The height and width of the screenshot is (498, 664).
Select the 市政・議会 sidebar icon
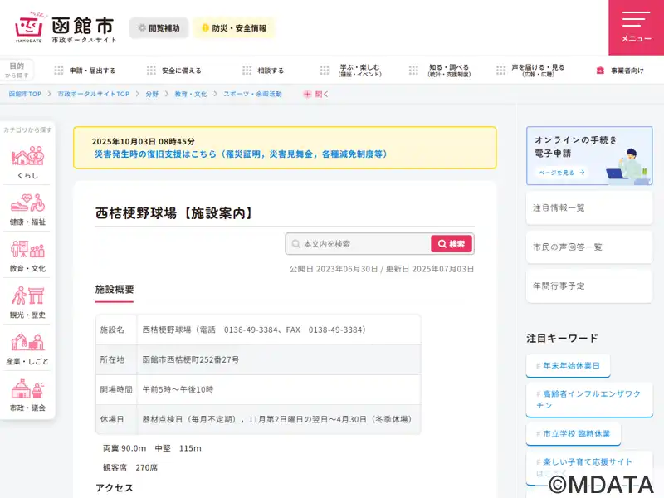(x=27, y=395)
